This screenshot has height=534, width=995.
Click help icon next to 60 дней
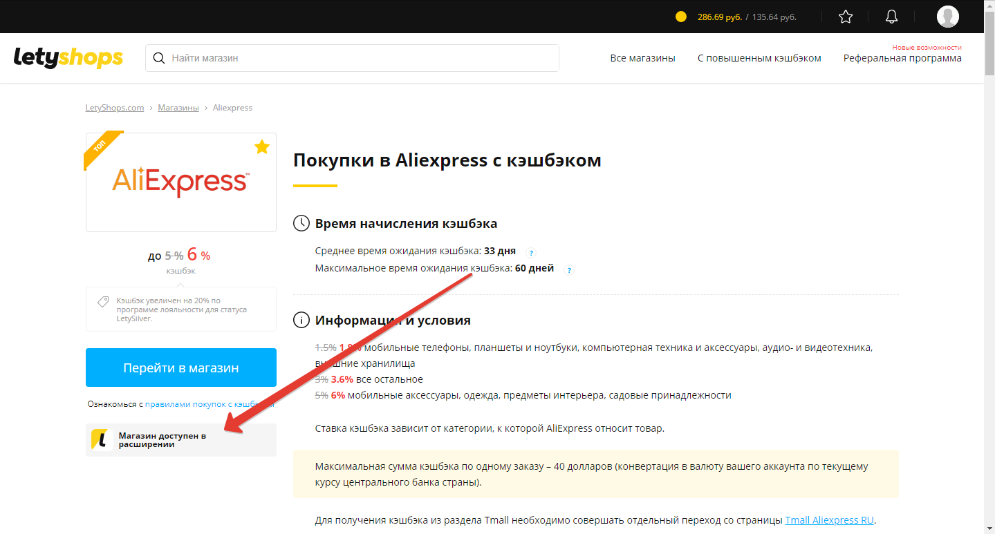pos(569,270)
